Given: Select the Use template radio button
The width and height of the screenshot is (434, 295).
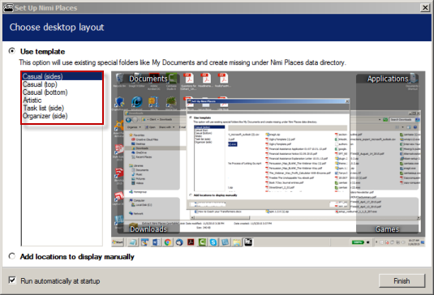Looking at the screenshot, I should [12, 51].
